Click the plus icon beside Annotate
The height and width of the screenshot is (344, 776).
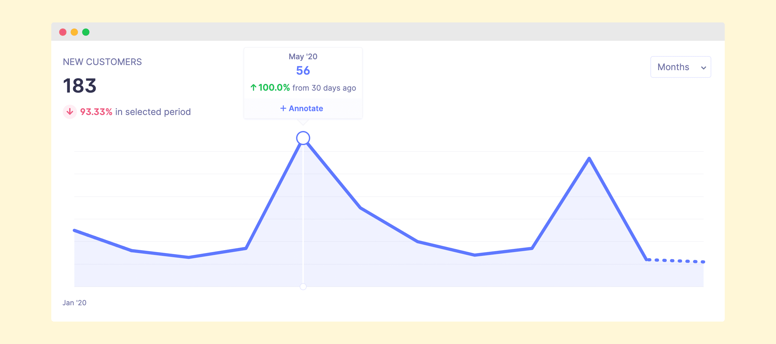pos(283,108)
